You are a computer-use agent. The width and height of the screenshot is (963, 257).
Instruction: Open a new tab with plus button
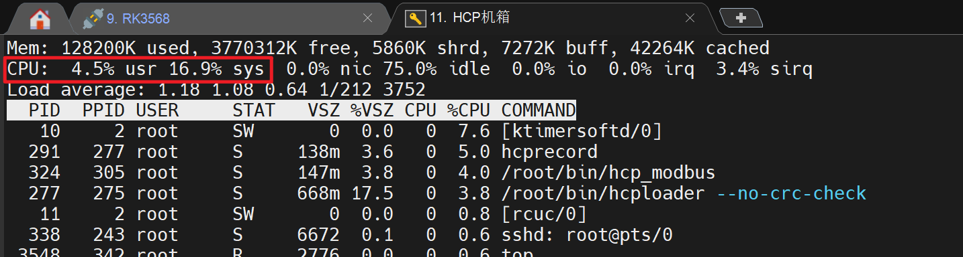pyautogui.click(x=741, y=18)
